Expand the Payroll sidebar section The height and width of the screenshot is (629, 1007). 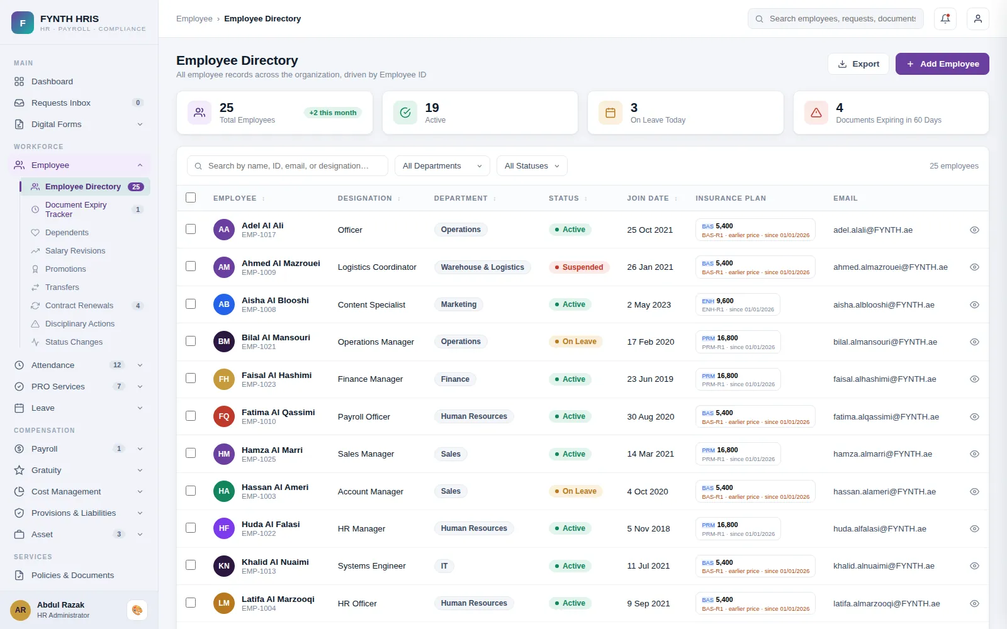[80, 449]
